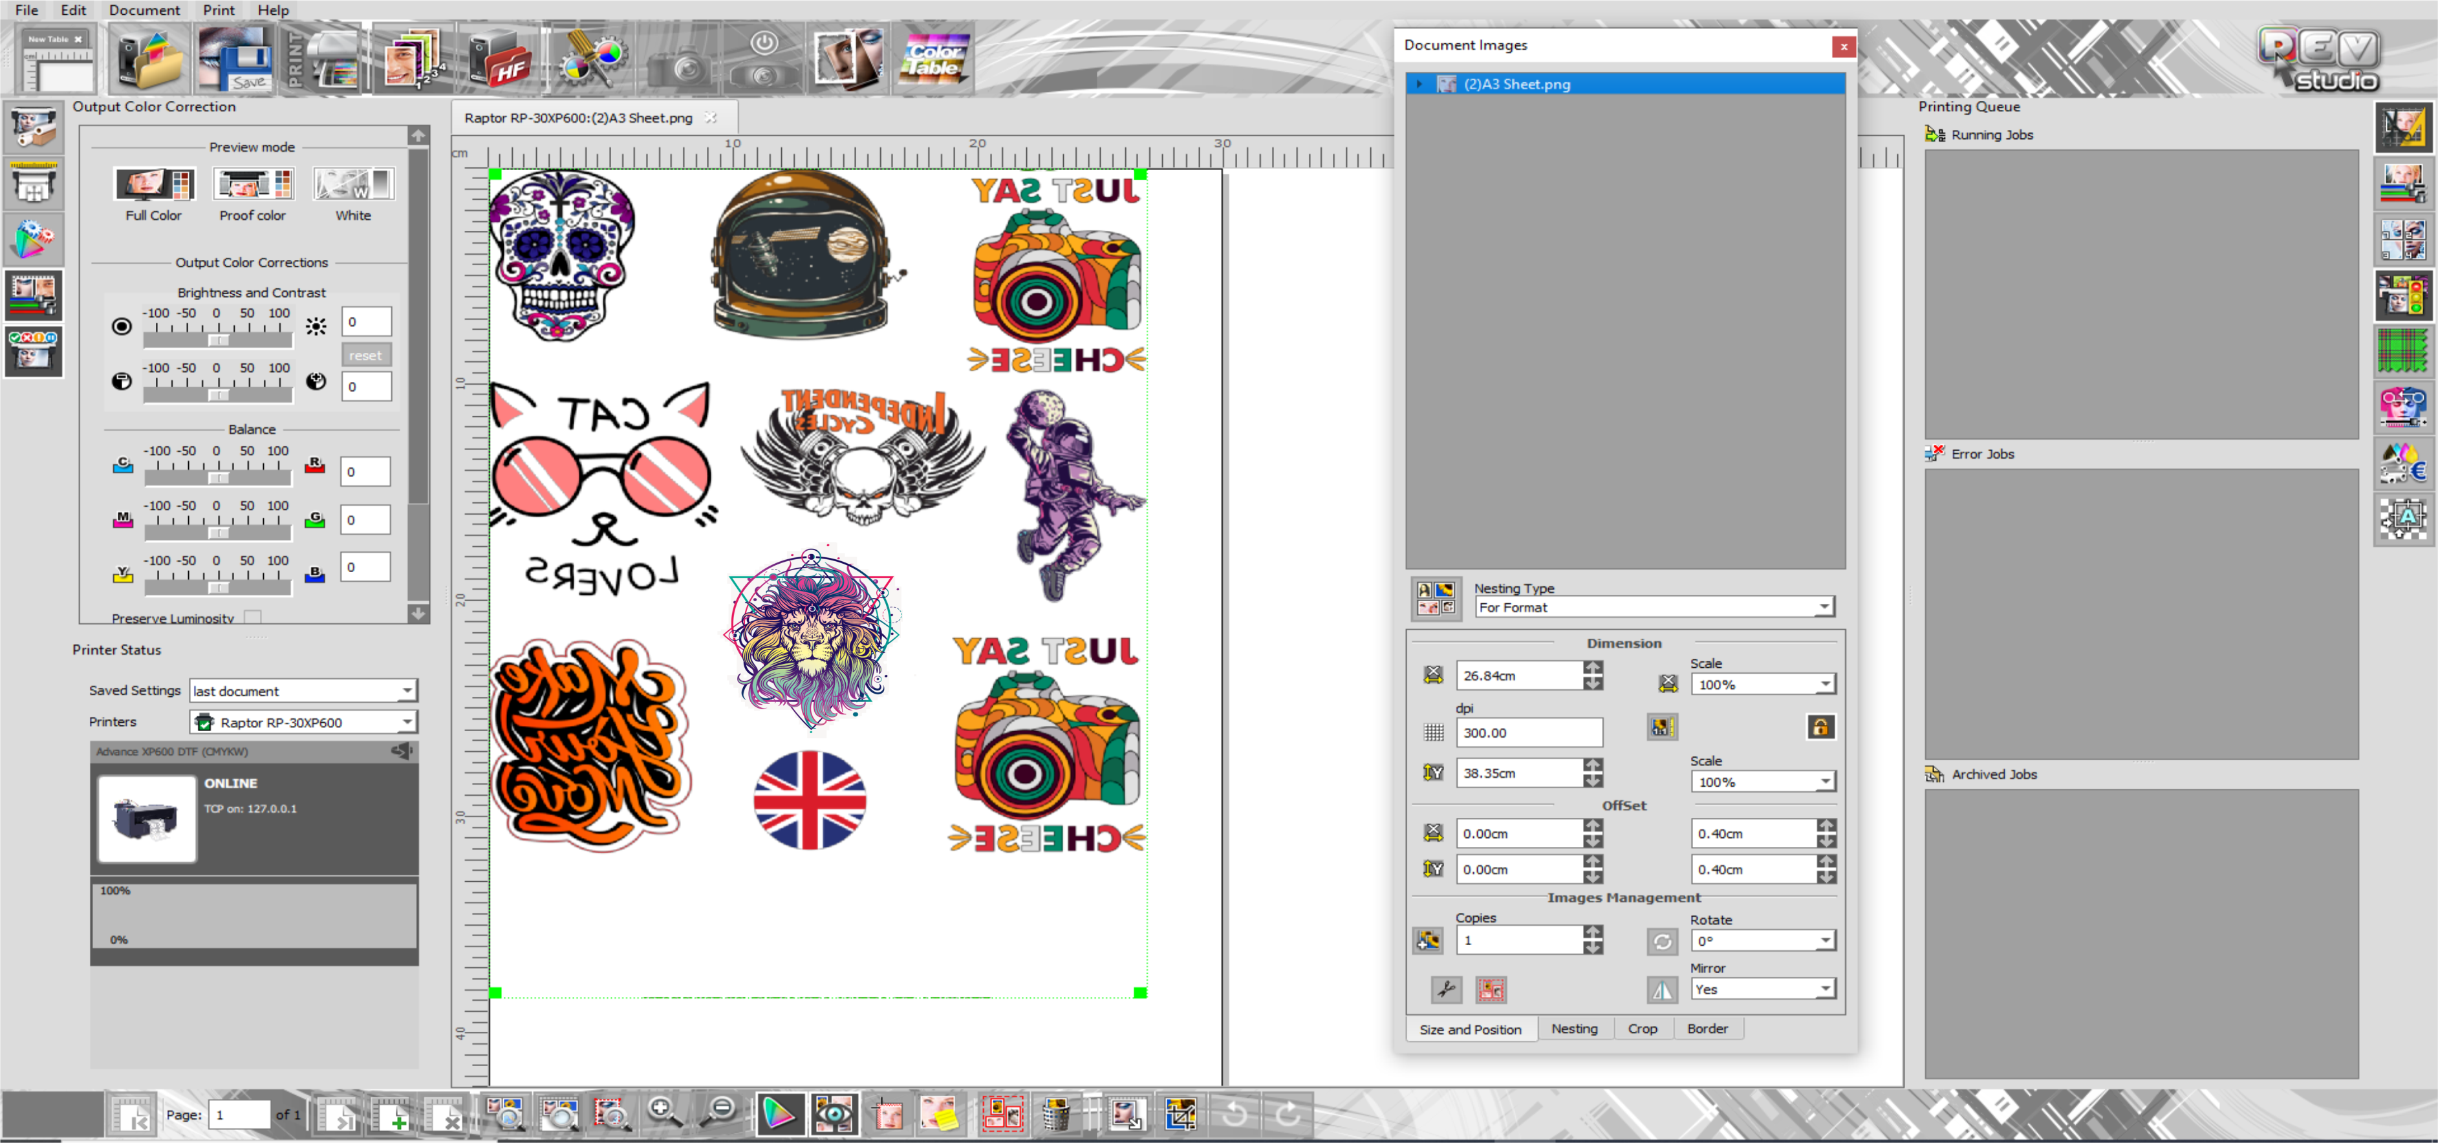The width and height of the screenshot is (2438, 1143).
Task: Click the go to first page icon
Action: click(x=131, y=1115)
